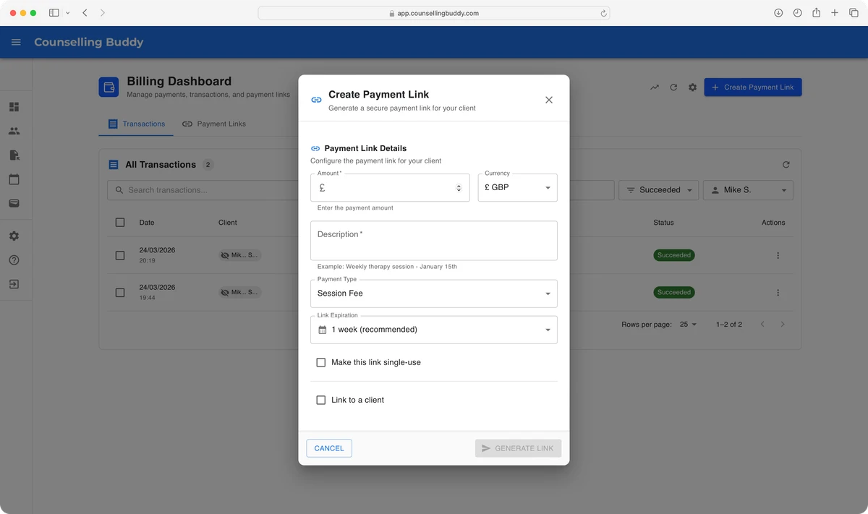The height and width of the screenshot is (514, 868).
Task: Change rows per page dropdown
Action: coord(688,325)
